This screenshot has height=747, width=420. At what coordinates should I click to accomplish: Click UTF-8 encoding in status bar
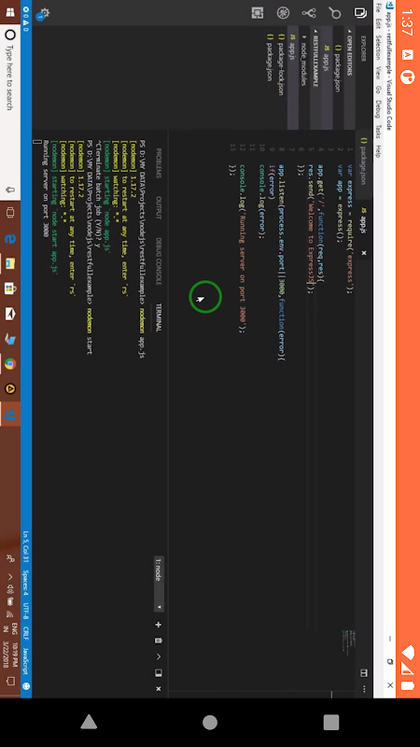click(26, 613)
